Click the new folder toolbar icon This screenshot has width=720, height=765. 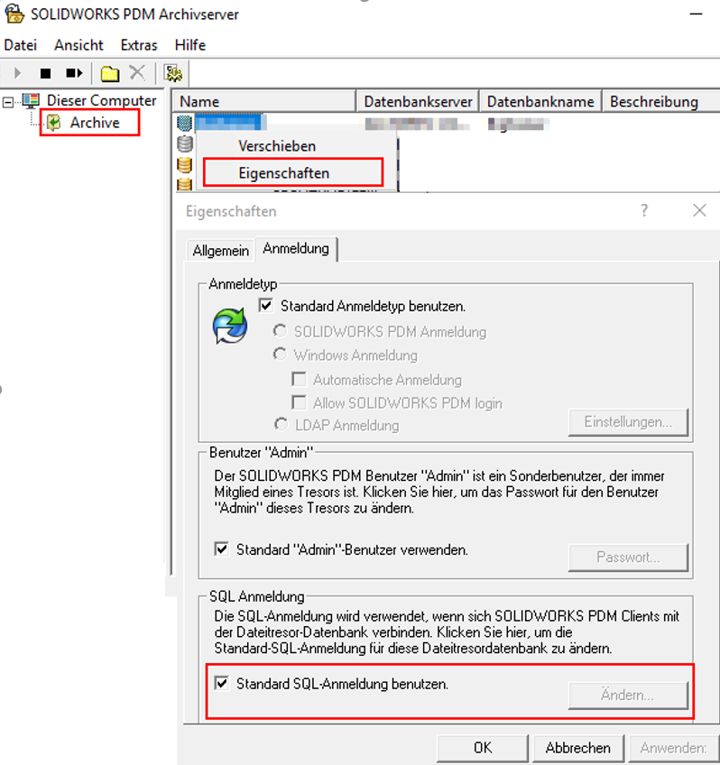tap(110, 73)
